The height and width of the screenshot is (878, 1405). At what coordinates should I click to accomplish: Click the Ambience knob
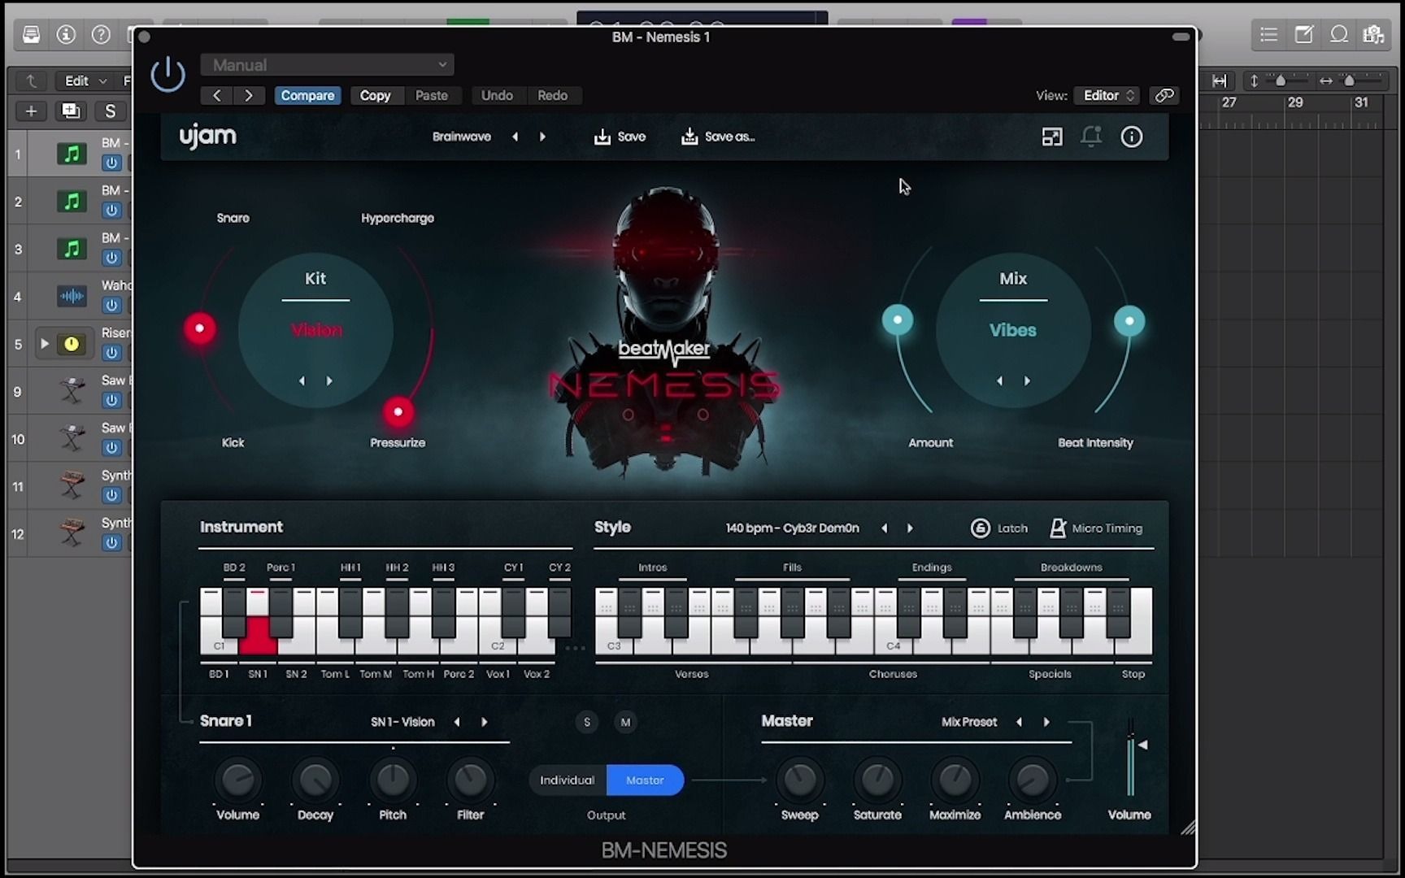coord(1033,780)
